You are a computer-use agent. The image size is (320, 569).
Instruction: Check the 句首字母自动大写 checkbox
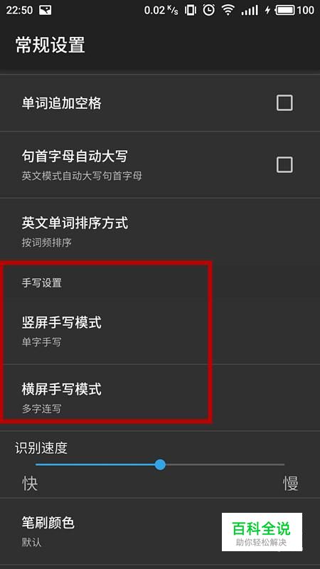(284, 165)
